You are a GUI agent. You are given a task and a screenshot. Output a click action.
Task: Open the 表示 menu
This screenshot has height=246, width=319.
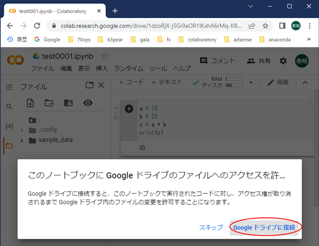pyautogui.click(x=84, y=69)
